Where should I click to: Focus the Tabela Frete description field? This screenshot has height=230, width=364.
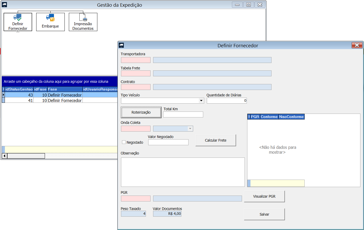pyautogui.click(x=212, y=73)
